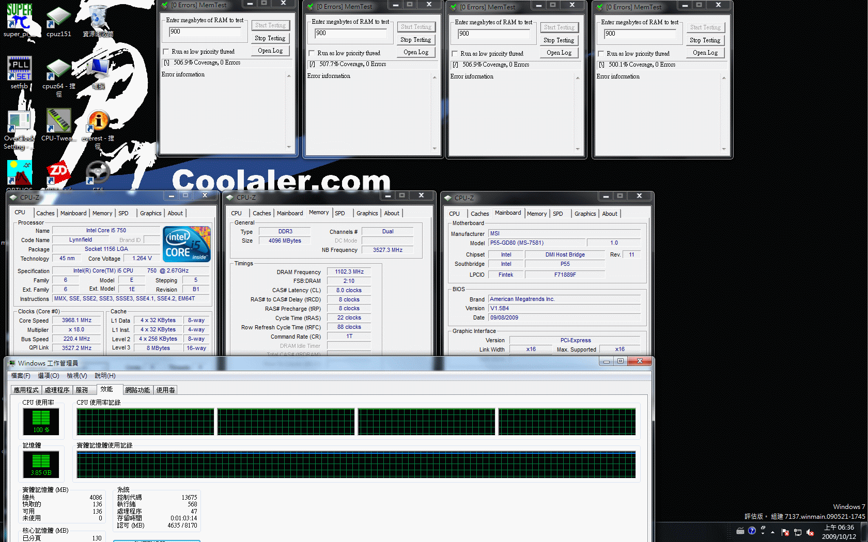Toggle low priority thread in 500.1% coverage MemTest
The width and height of the screenshot is (868, 542).
coord(601,54)
